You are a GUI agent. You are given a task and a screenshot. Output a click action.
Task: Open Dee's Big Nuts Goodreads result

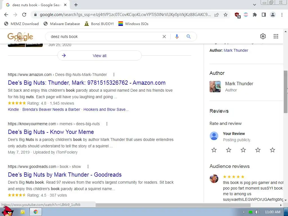[65, 175]
